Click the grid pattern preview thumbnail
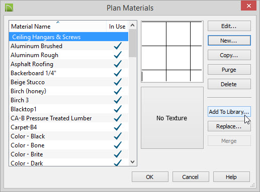The width and height of the screenshot is (260, 192). click(172, 52)
